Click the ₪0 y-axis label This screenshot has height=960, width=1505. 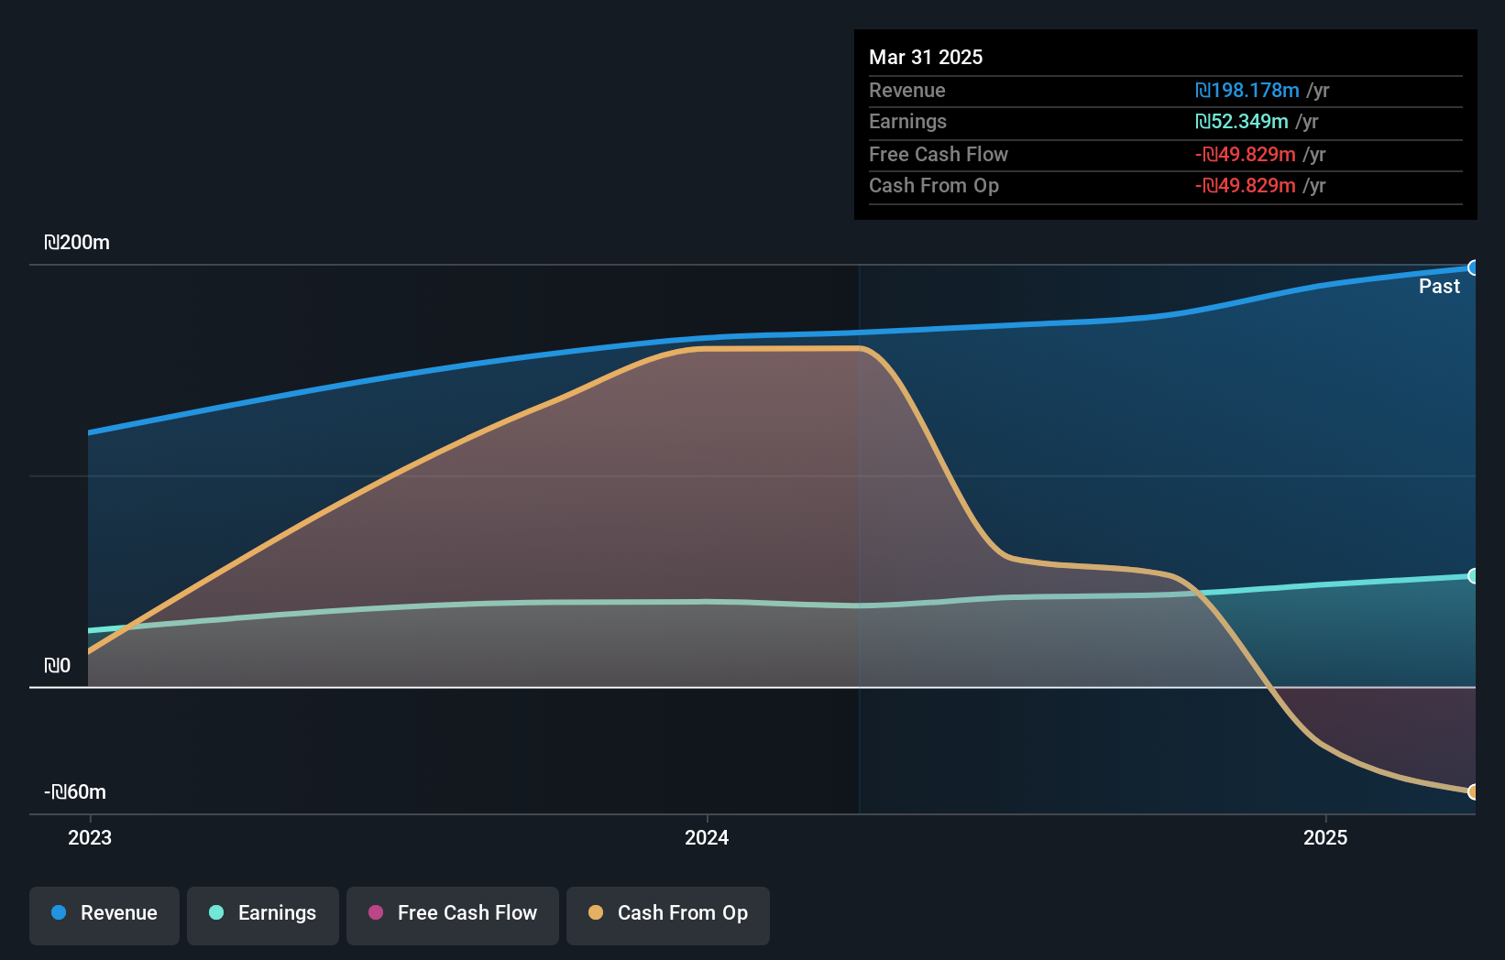point(57,666)
